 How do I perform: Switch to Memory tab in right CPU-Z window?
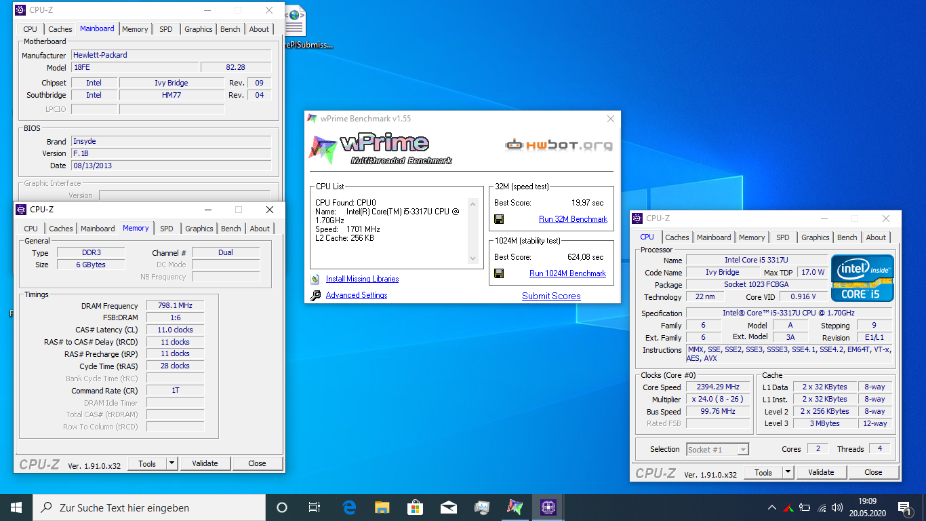click(x=752, y=237)
